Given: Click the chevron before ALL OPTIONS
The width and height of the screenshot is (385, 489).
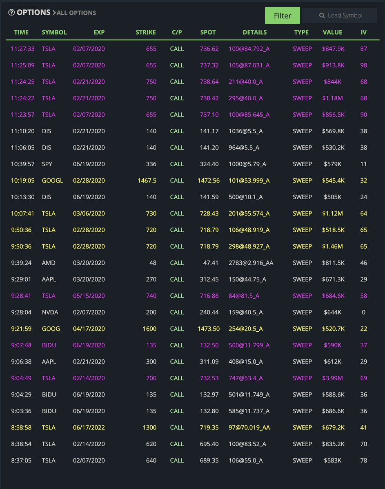Looking at the screenshot, I should tap(54, 13).
